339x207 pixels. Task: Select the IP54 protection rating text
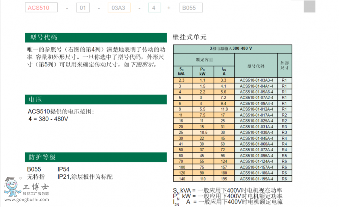[63, 169]
